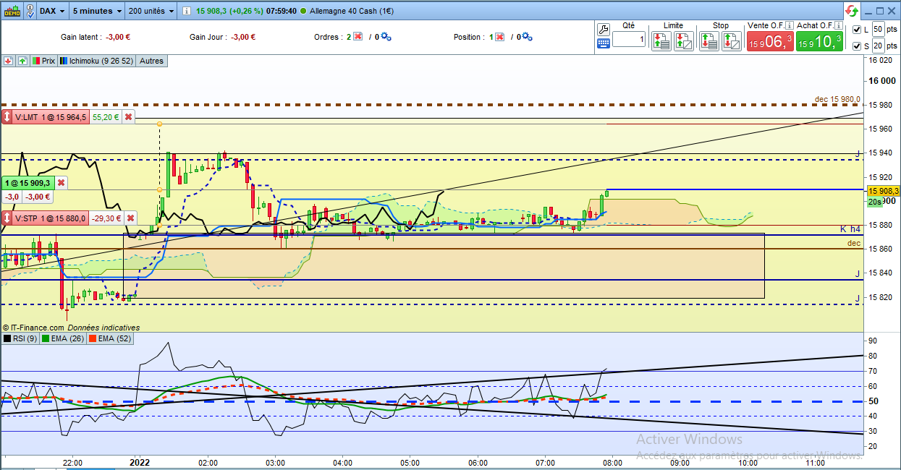Click the -3,0 points position label
The image size is (901, 470).
(x=12, y=197)
